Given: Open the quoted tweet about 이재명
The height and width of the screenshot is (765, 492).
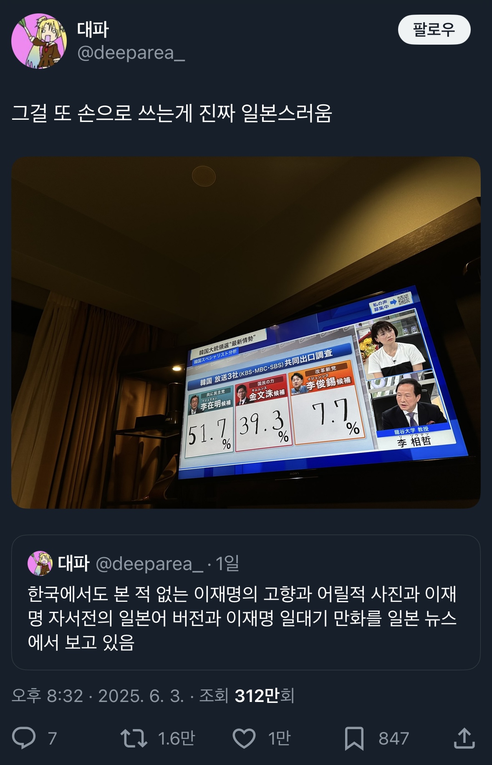Looking at the screenshot, I should 246,602.
